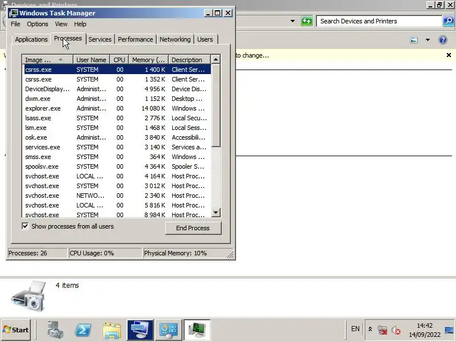Launch PowerShell from the taskbar
Screen dimensions: 456x342
coord(83,330)
